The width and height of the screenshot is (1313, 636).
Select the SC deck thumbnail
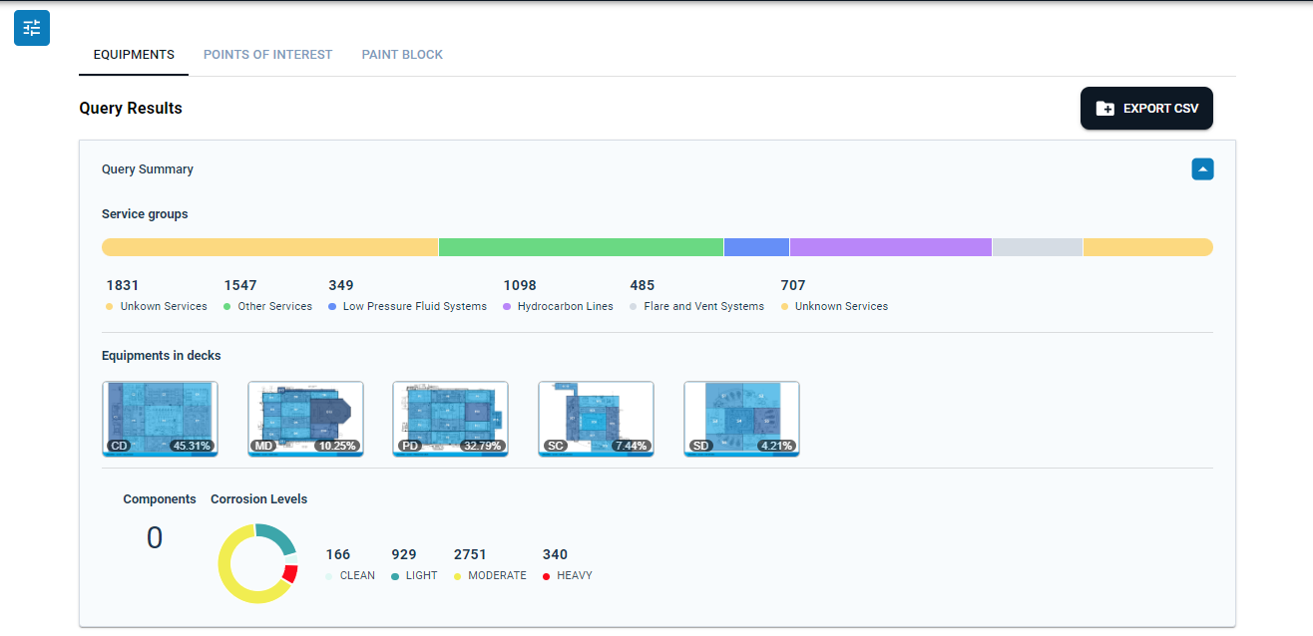(x=596, y=419)
